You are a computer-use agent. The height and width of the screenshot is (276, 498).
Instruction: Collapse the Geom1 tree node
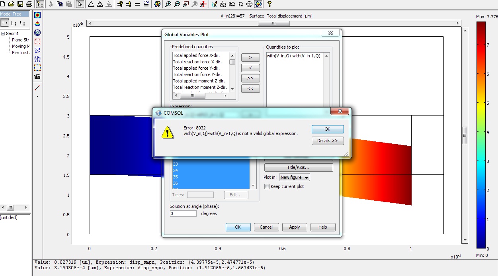(x=3, y=34)
